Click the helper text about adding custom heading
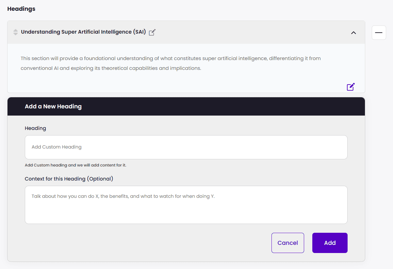 [75, 165]
